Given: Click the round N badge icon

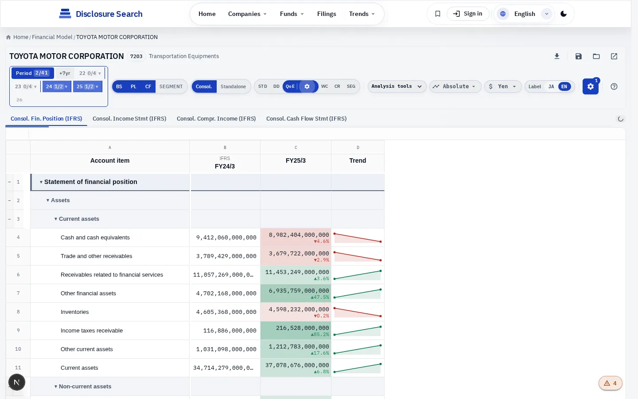Looking at the screenshot, I should (x=17, y=382).
